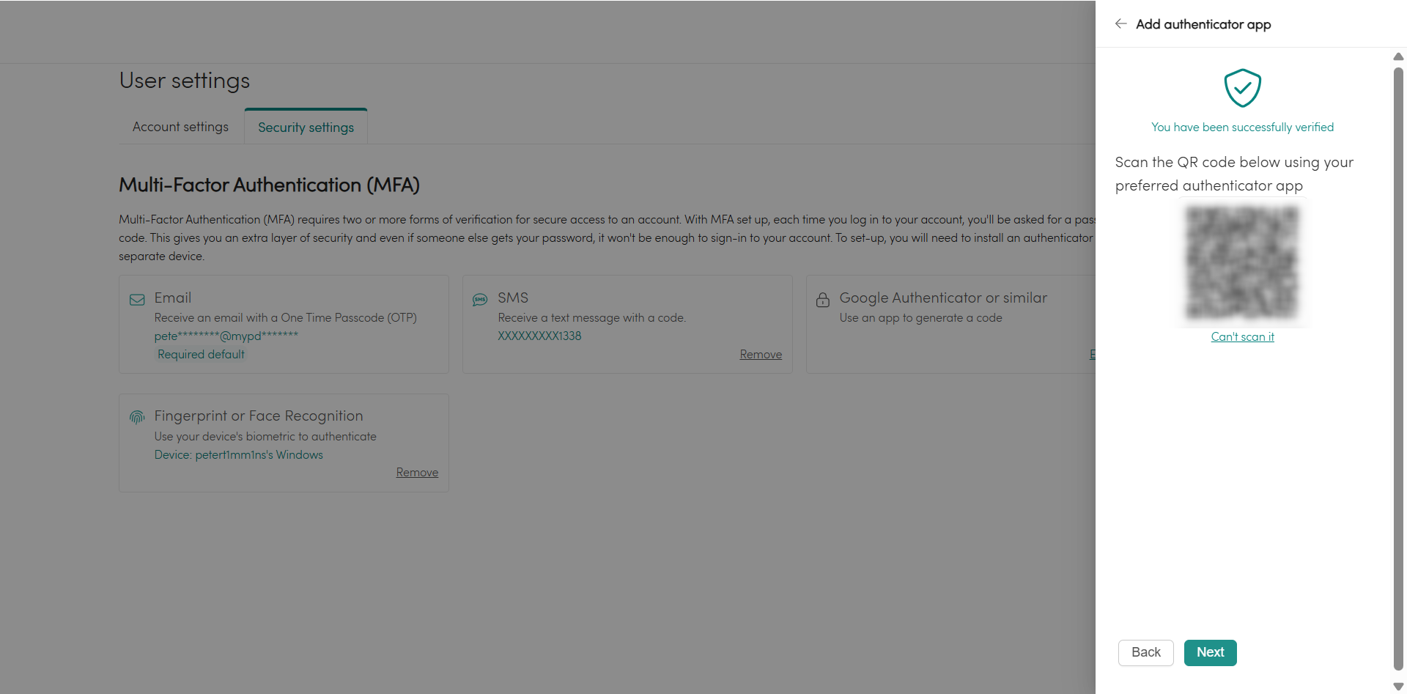Click 'Use your device's biometric to authenticate' text
The width and height of the screenshot is (1407, 694).
click(265, 436)
